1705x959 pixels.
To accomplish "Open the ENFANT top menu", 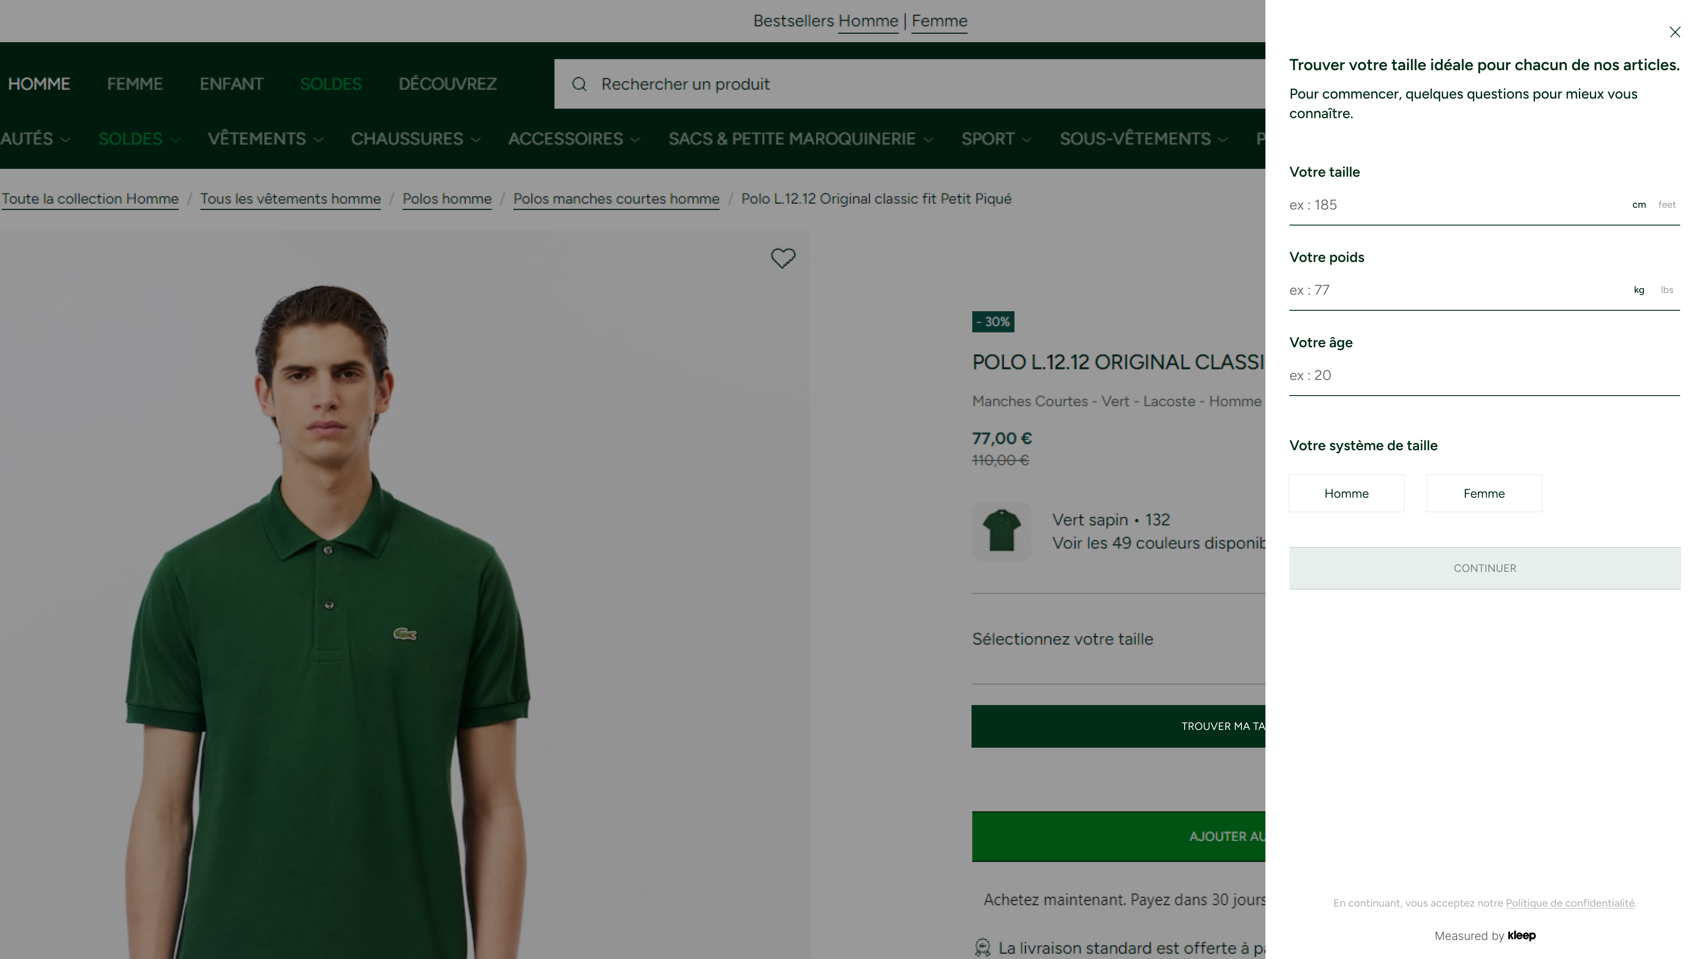I will (232, 84).
